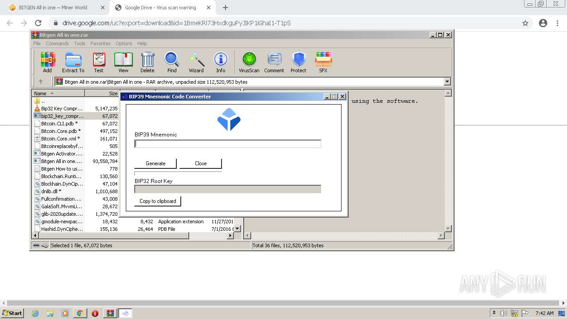Open the View tool in WinRAR
Viewport: 567px width, 319px height.
tap(123, 62)
